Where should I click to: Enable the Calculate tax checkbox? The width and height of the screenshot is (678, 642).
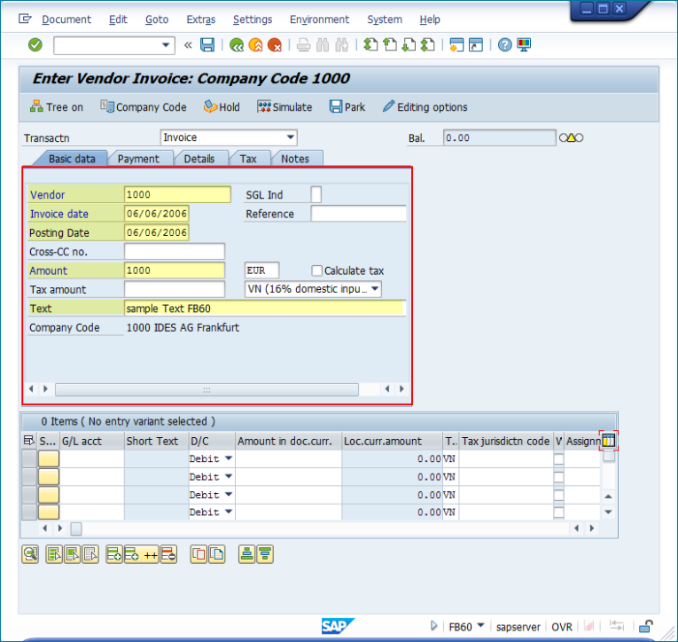(317, 270)
